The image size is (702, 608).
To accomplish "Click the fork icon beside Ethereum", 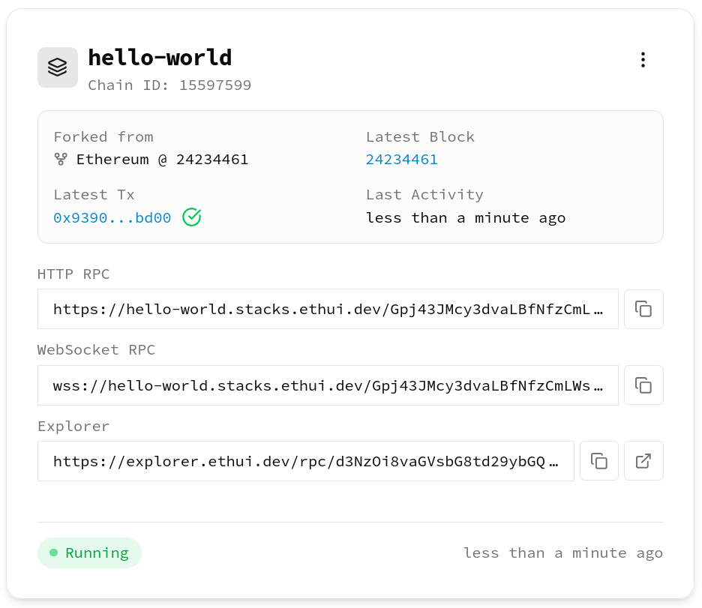I will click(x=61, y=160).
